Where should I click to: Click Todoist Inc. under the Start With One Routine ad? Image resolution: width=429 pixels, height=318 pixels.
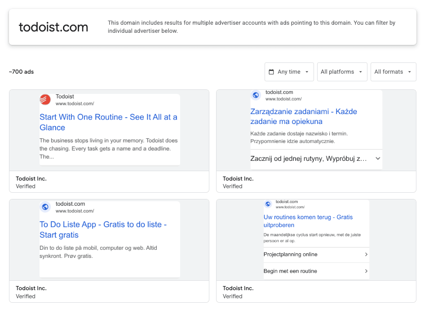[31, 179]
